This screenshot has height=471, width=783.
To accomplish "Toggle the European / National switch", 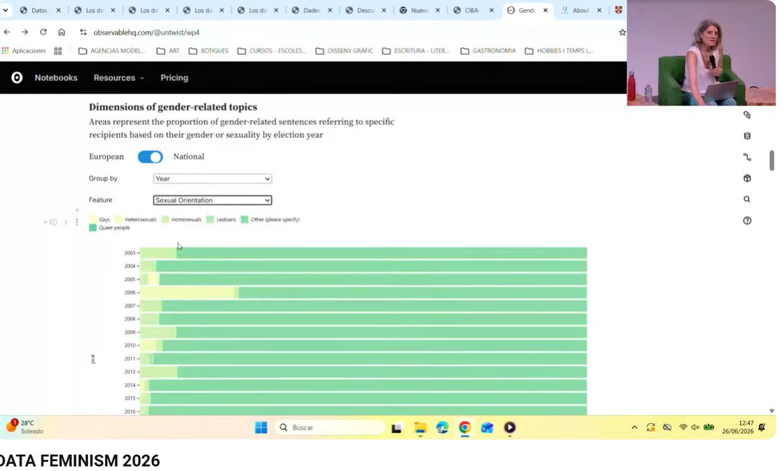I will point(150,157).
